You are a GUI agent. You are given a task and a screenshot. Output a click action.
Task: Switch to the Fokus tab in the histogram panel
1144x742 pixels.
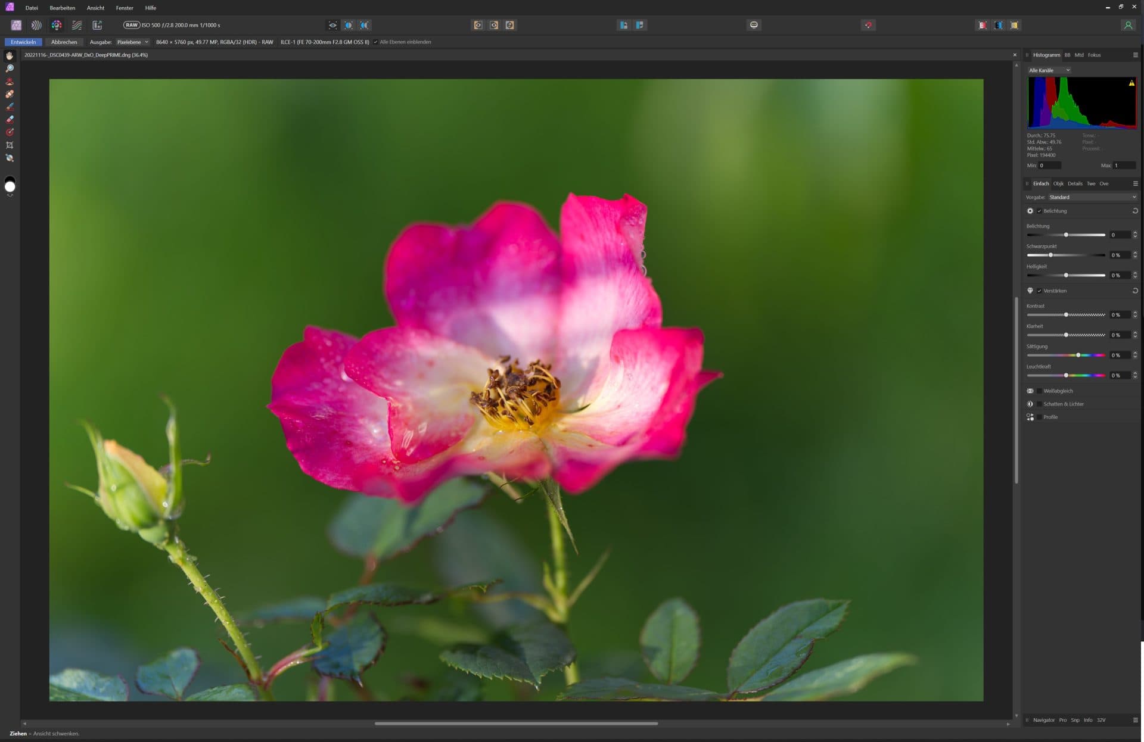coord(1095,55)
